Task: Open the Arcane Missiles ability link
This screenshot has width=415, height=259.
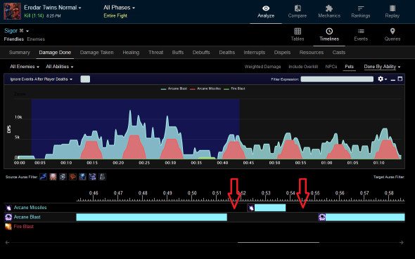Action: point(30,208)
